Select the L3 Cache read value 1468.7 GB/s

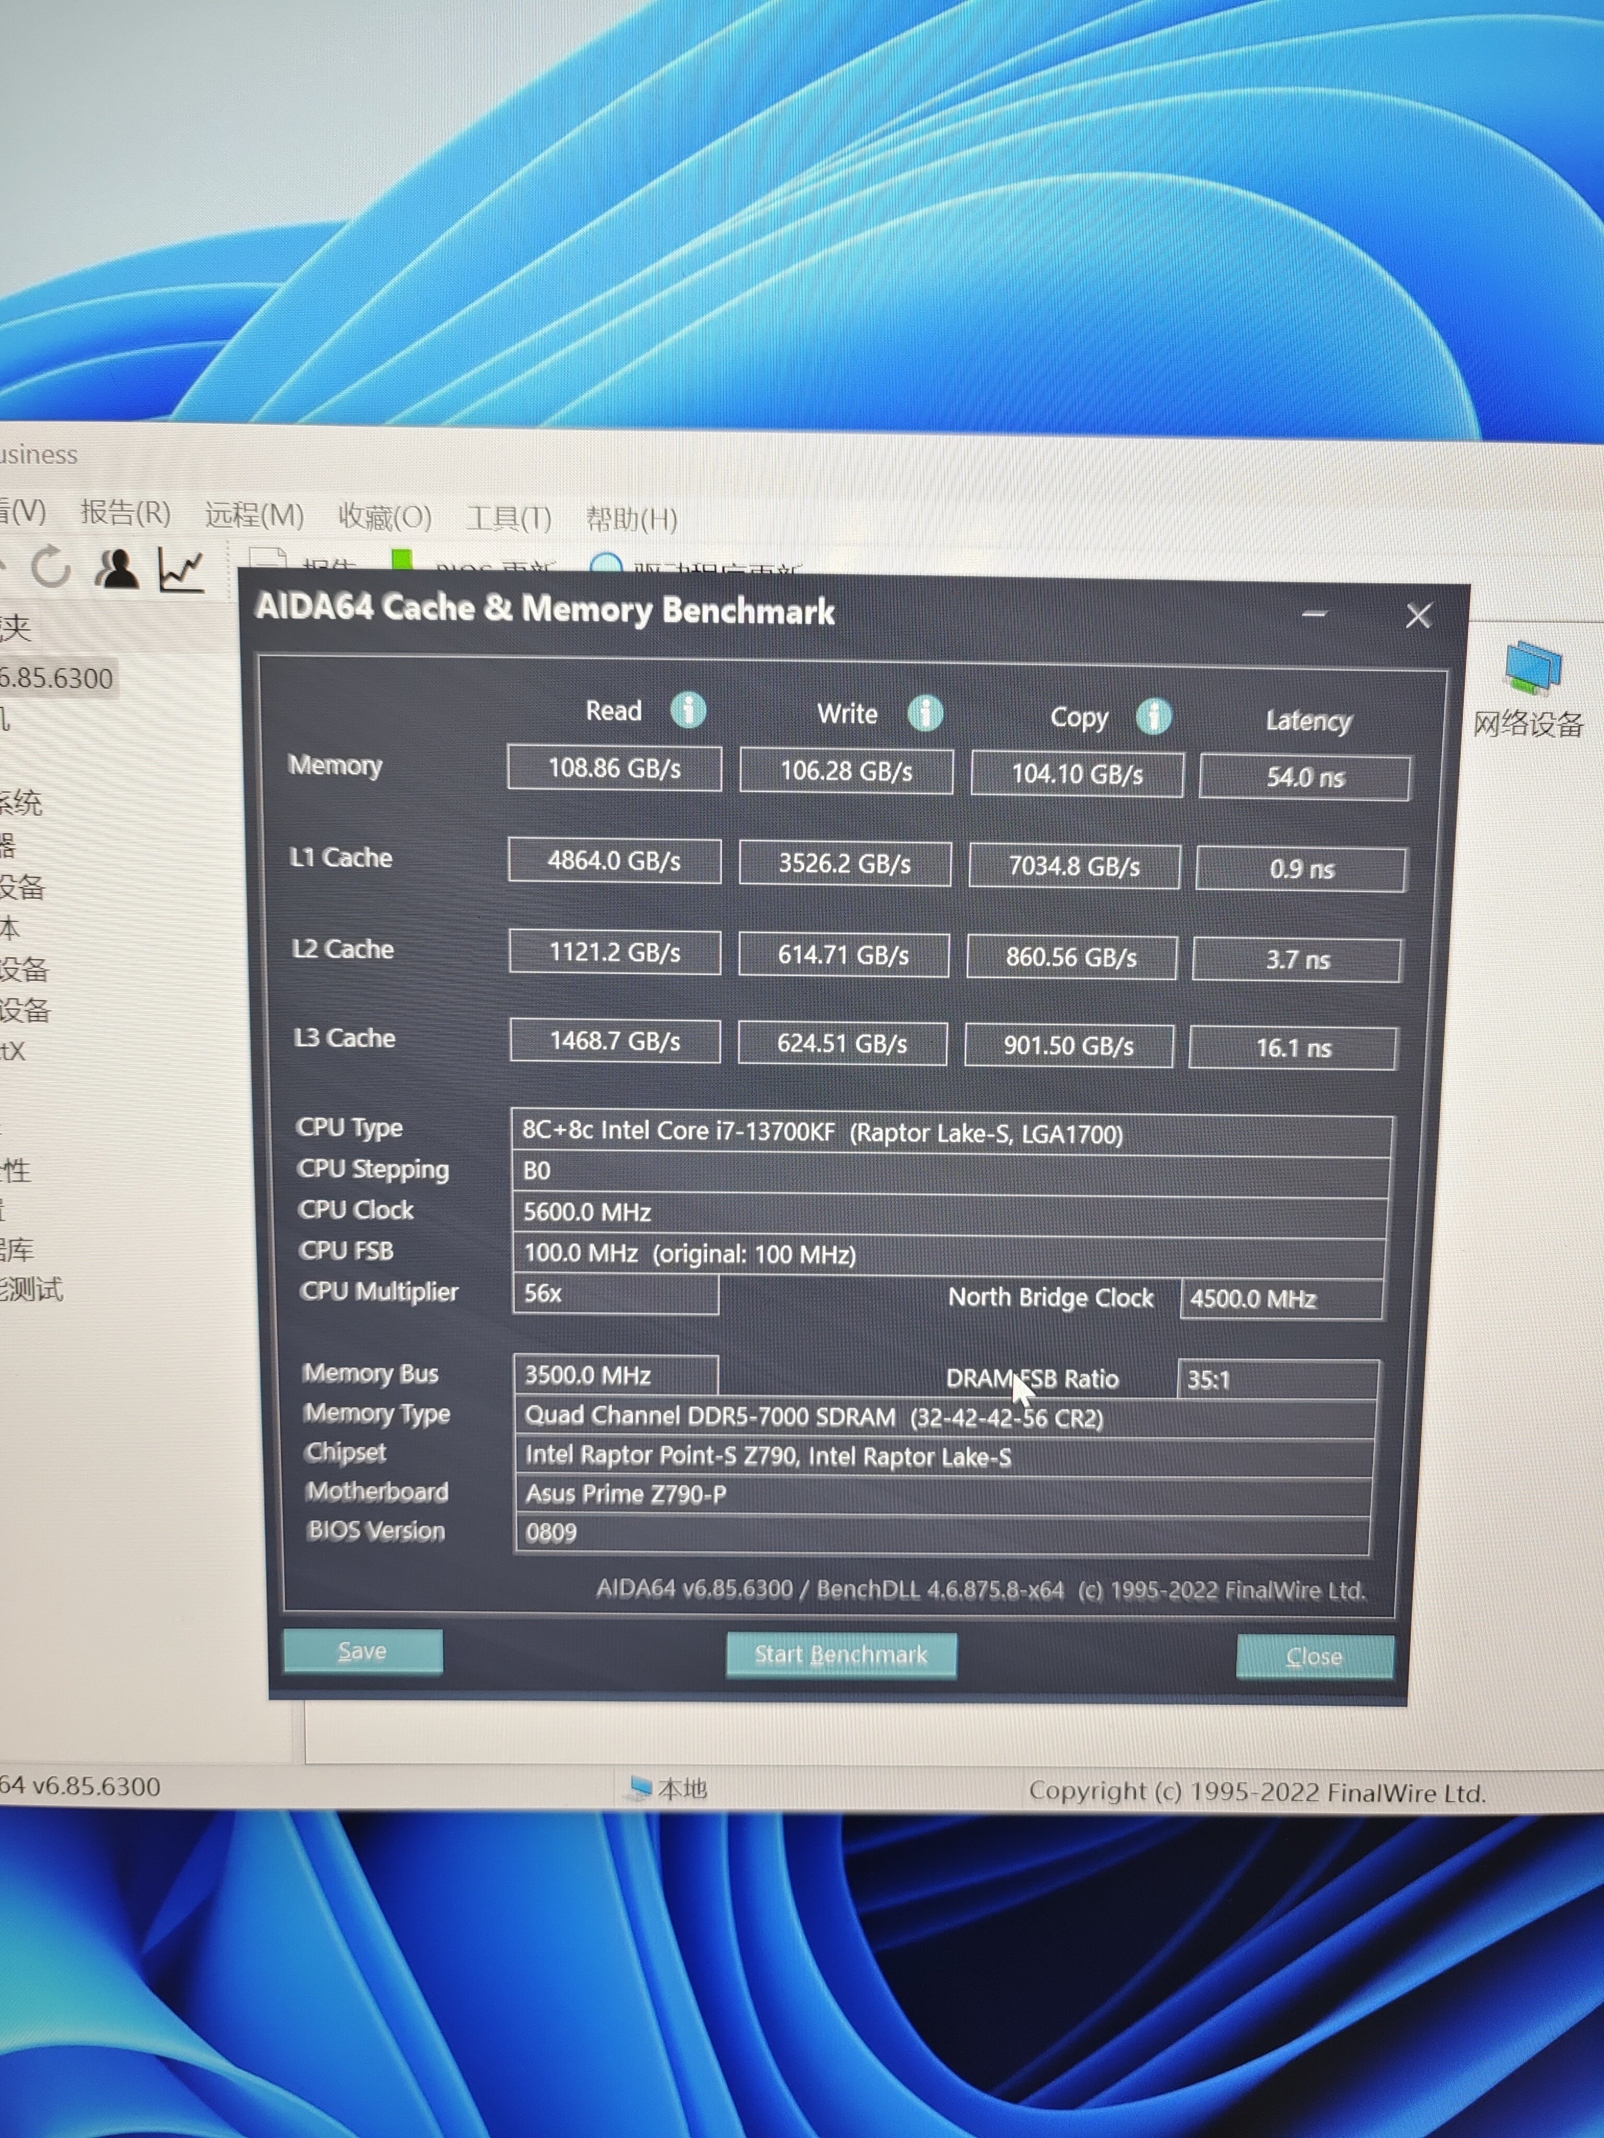point(615,1041)
